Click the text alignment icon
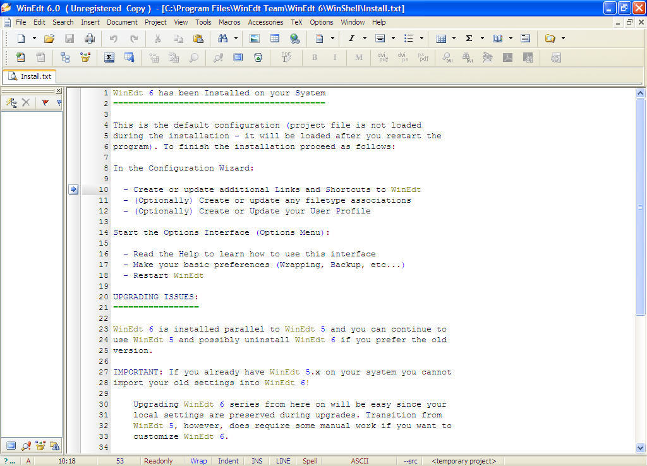This screenshot has width=647, height=466. point(380,39)
